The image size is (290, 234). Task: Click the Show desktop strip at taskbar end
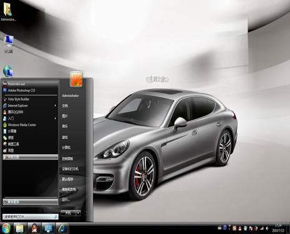[288, 228]
